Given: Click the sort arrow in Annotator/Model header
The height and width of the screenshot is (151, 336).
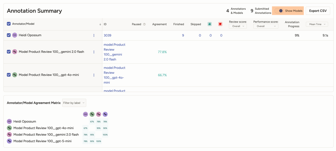Looking at the screenshot, I should click(x=100, y=24).
